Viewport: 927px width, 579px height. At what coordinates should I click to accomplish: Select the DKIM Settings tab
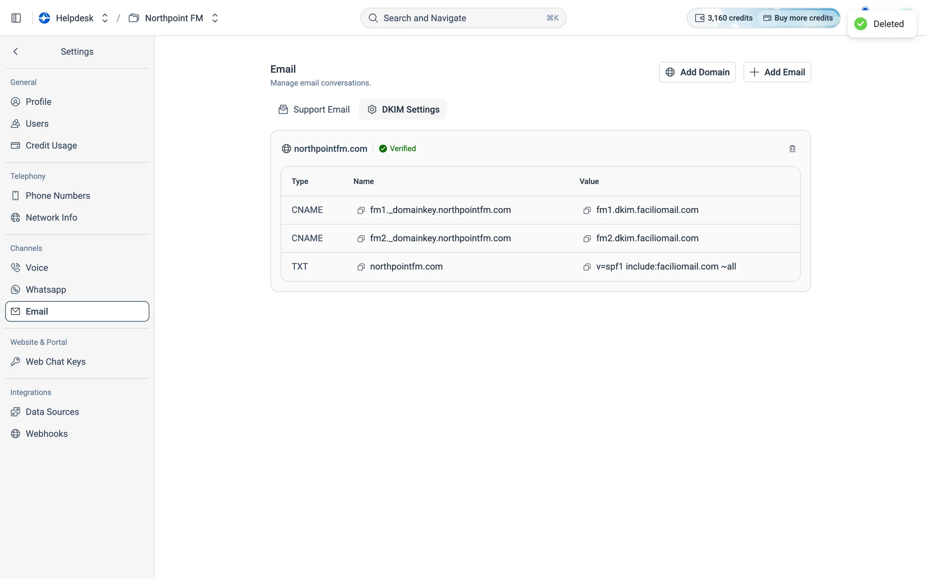click(x=403, y=110)
